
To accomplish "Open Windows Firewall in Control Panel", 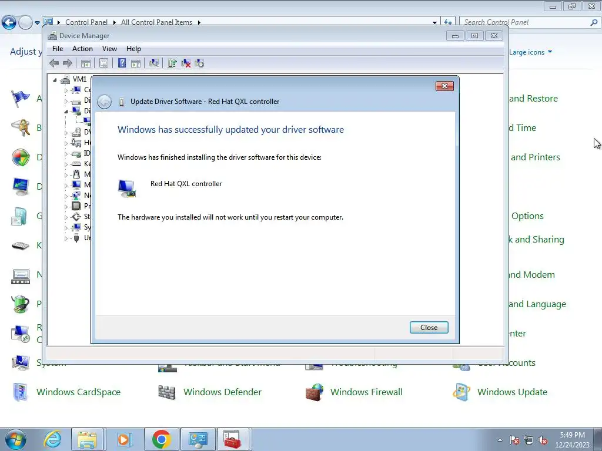I will tap(366, 392).
